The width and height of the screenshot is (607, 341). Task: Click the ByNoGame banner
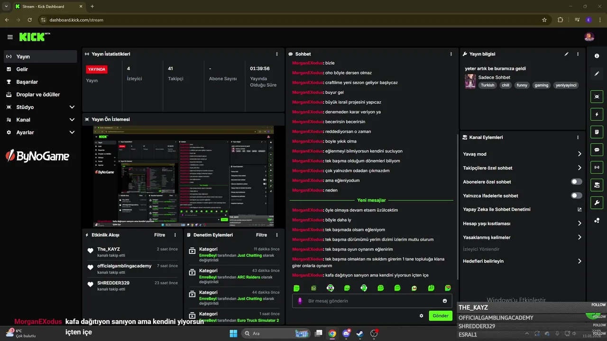pos(37,156)
